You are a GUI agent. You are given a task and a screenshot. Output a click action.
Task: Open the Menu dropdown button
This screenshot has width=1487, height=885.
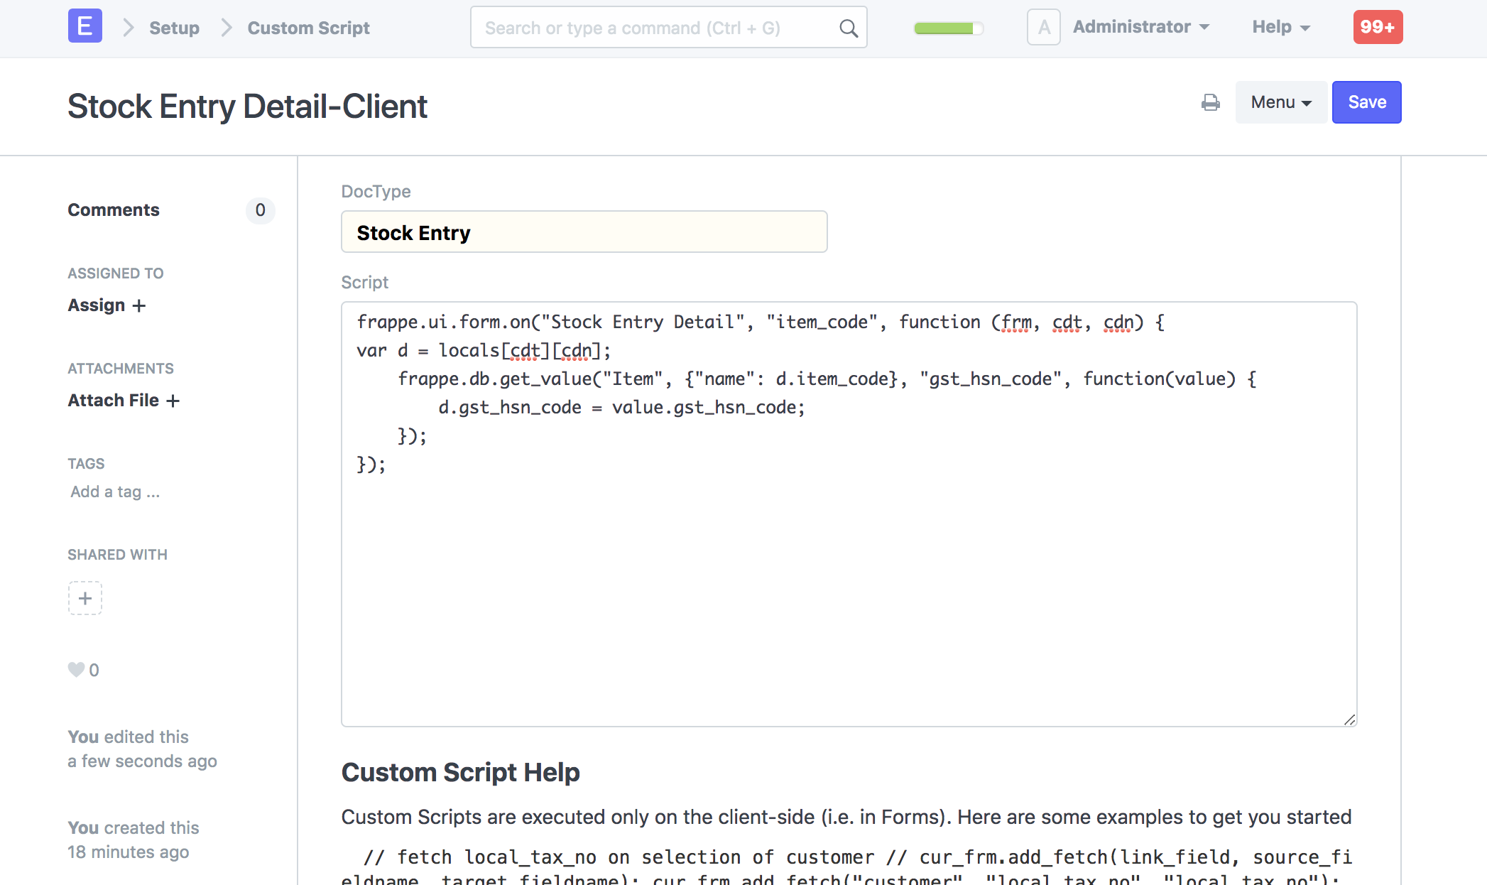pyautogui.click(x=1280, y=102)
